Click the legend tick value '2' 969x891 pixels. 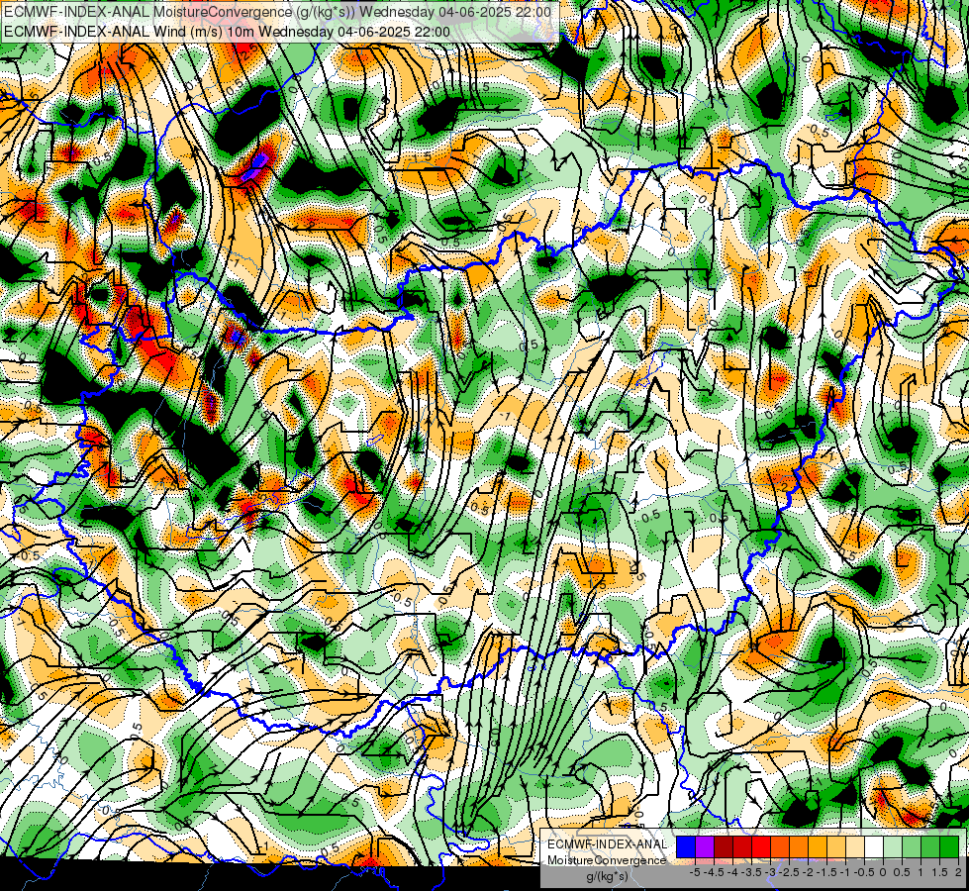[x=958, y=872]
